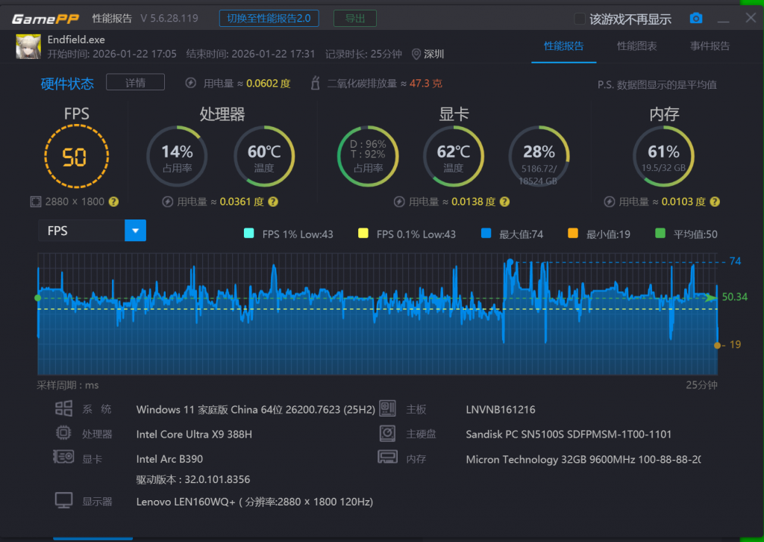Click the 切换至性能报告2.0 button

click(269, 19)
